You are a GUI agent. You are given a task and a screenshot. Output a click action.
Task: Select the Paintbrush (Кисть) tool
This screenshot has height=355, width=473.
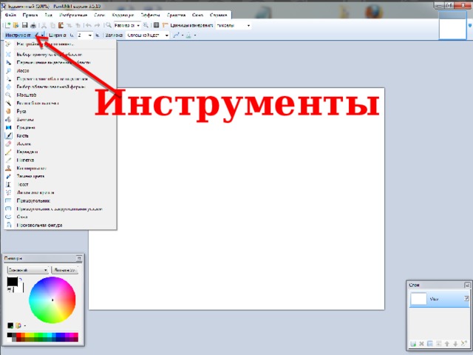61,136
